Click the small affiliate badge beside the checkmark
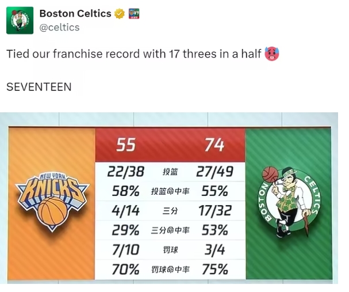349x292 pixels. (x=133, y=13)
